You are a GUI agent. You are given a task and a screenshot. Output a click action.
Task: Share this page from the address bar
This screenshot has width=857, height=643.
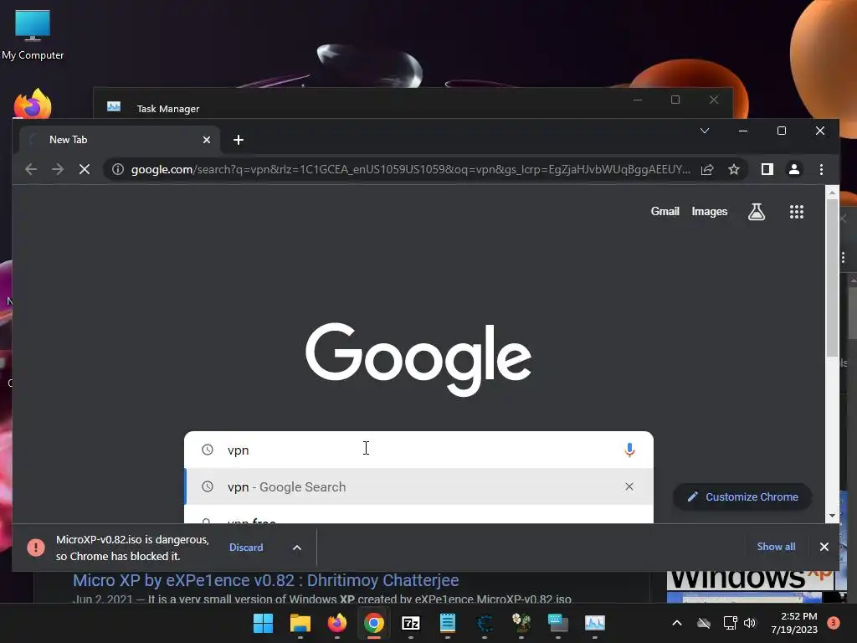click(x=706, y=169)
